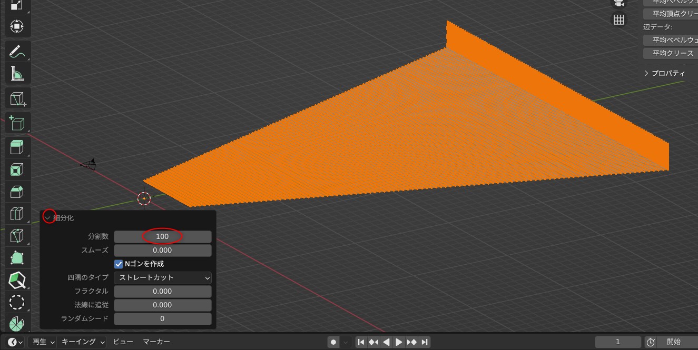Viewport: 698px width, 350px height.
Task: Adjust the スムーズ value slider
Action: (x=162, y=250)
